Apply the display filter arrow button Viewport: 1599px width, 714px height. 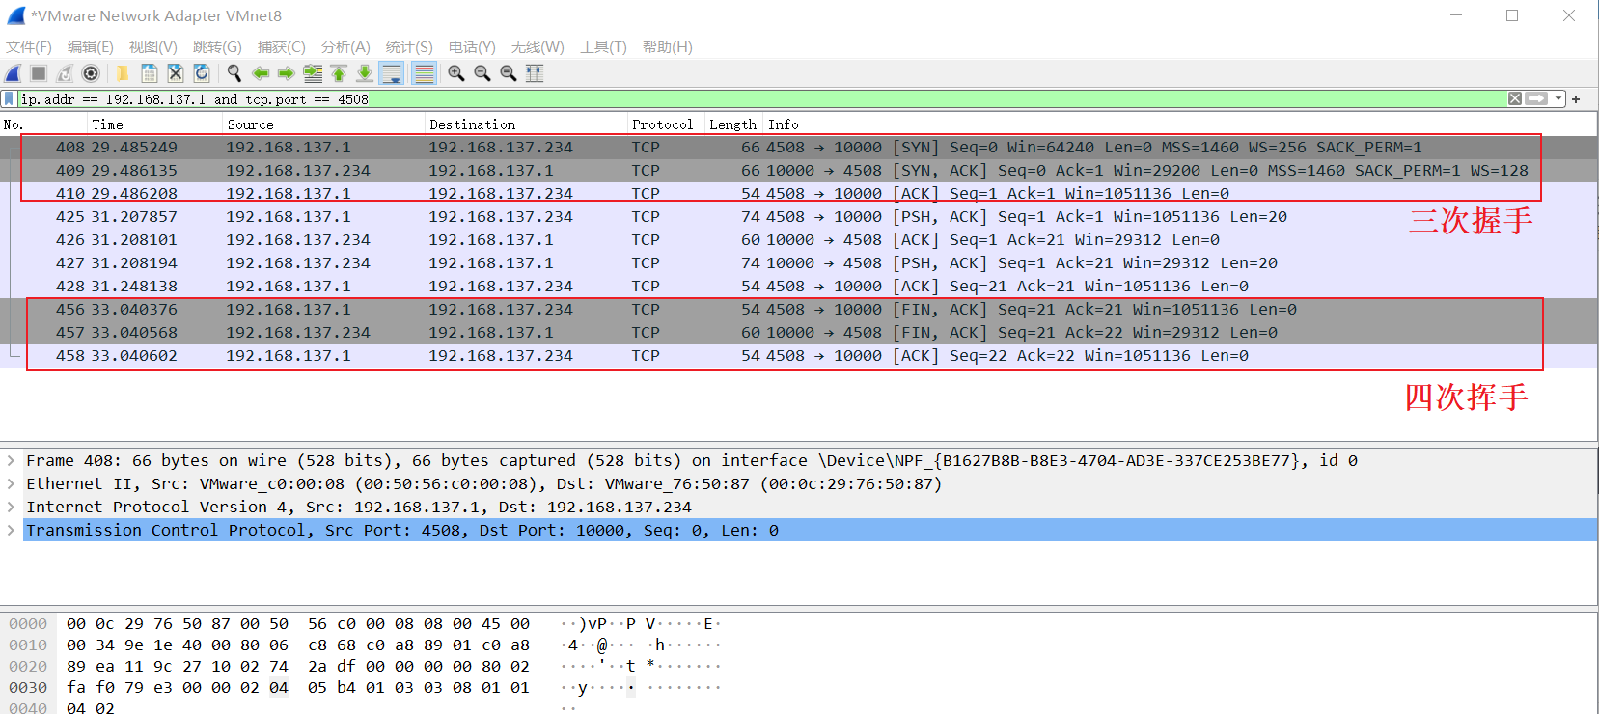pyautogui.click(x=1536, y=98)
